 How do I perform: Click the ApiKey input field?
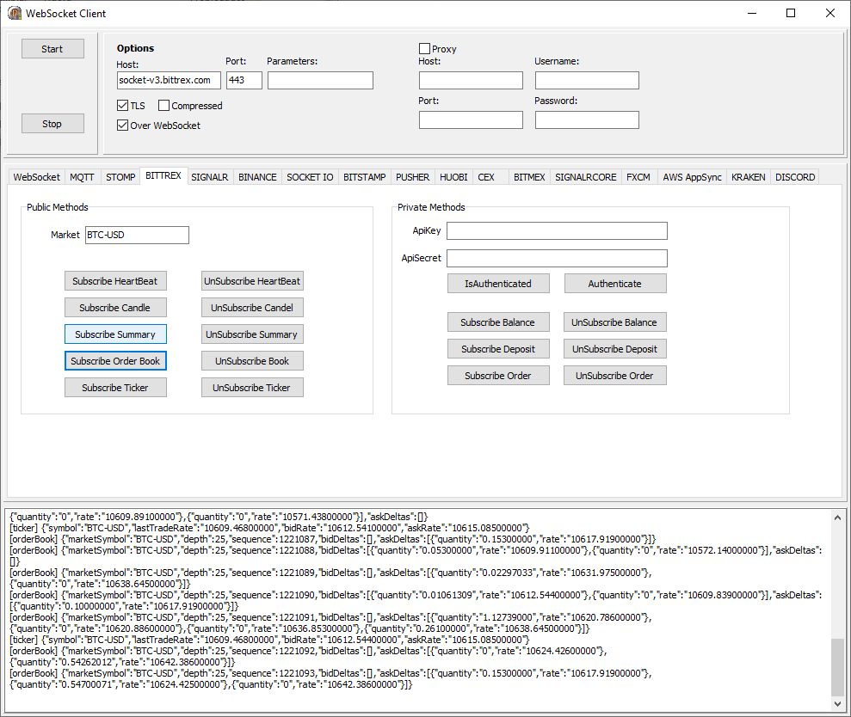557,230
